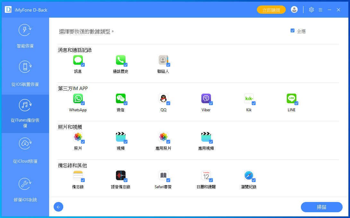
Task: Switch to 智能恢復 smart recovery tab
Action: pyautogui.click(x=25, y=36)
